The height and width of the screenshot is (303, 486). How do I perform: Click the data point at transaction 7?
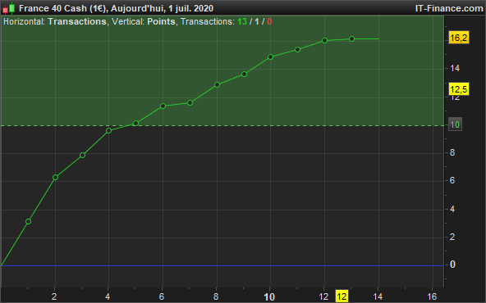[190, 102]
